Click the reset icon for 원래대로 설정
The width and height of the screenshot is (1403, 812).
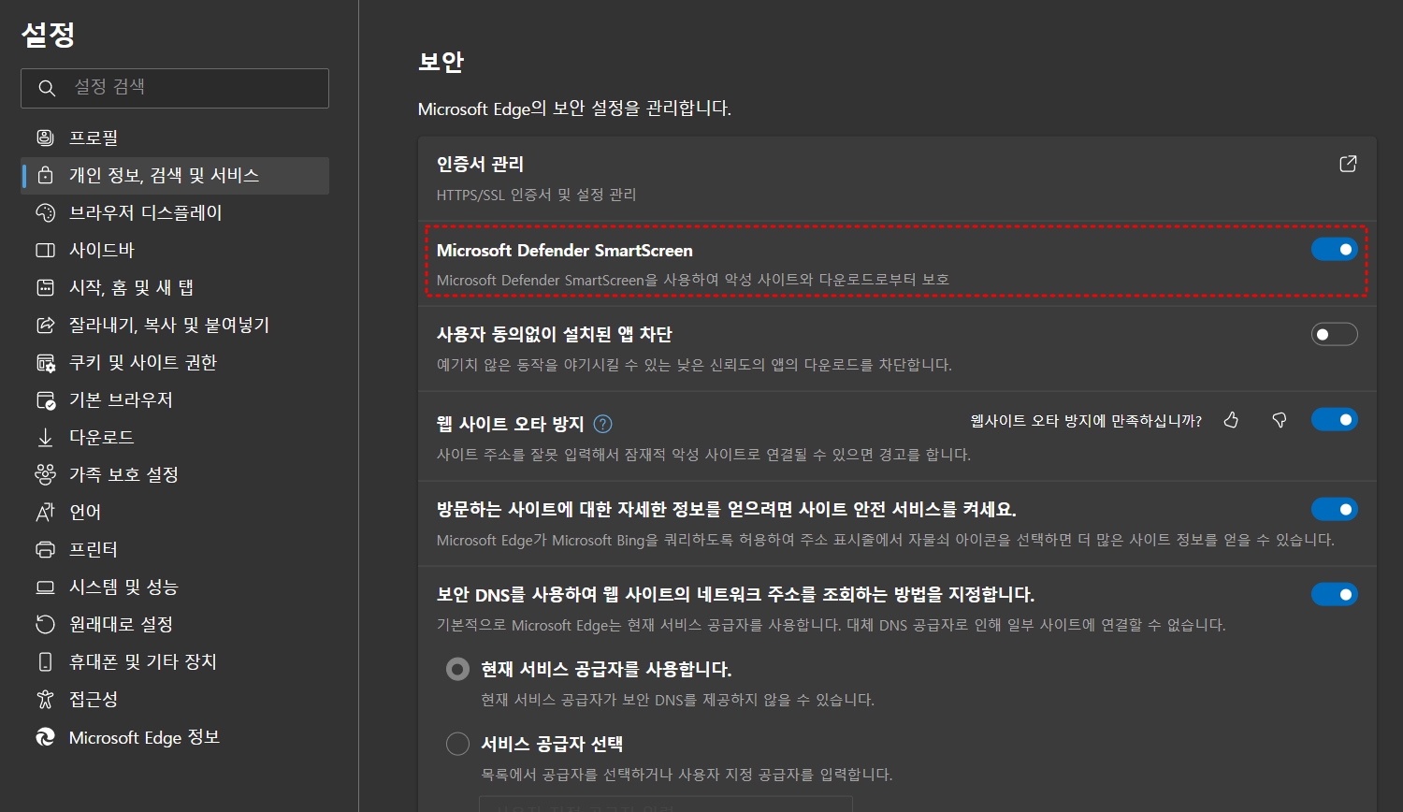tap(45, 624)
